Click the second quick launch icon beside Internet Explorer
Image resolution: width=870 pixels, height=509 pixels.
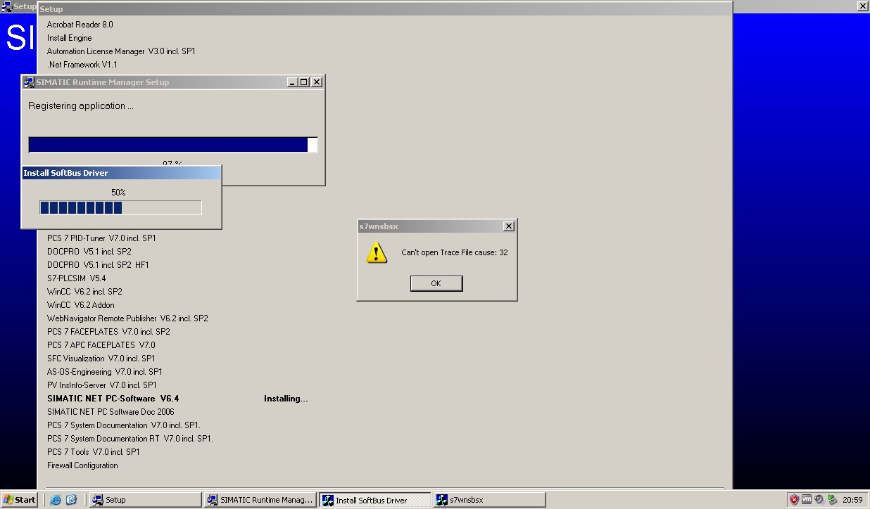tap(71, 500)
